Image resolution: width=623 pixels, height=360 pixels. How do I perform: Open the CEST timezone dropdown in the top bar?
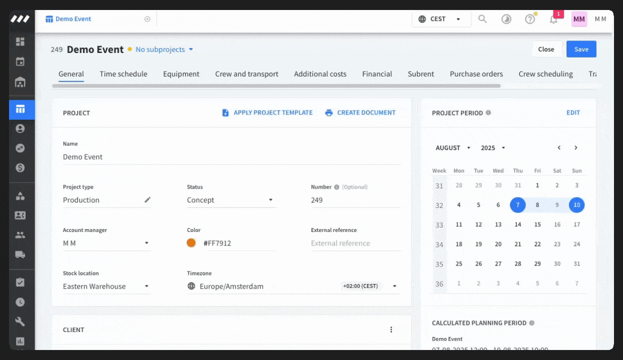pos(441,19)
